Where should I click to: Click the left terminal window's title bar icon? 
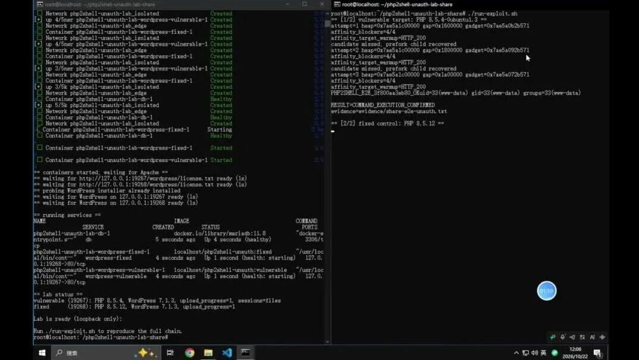point(39,5)
